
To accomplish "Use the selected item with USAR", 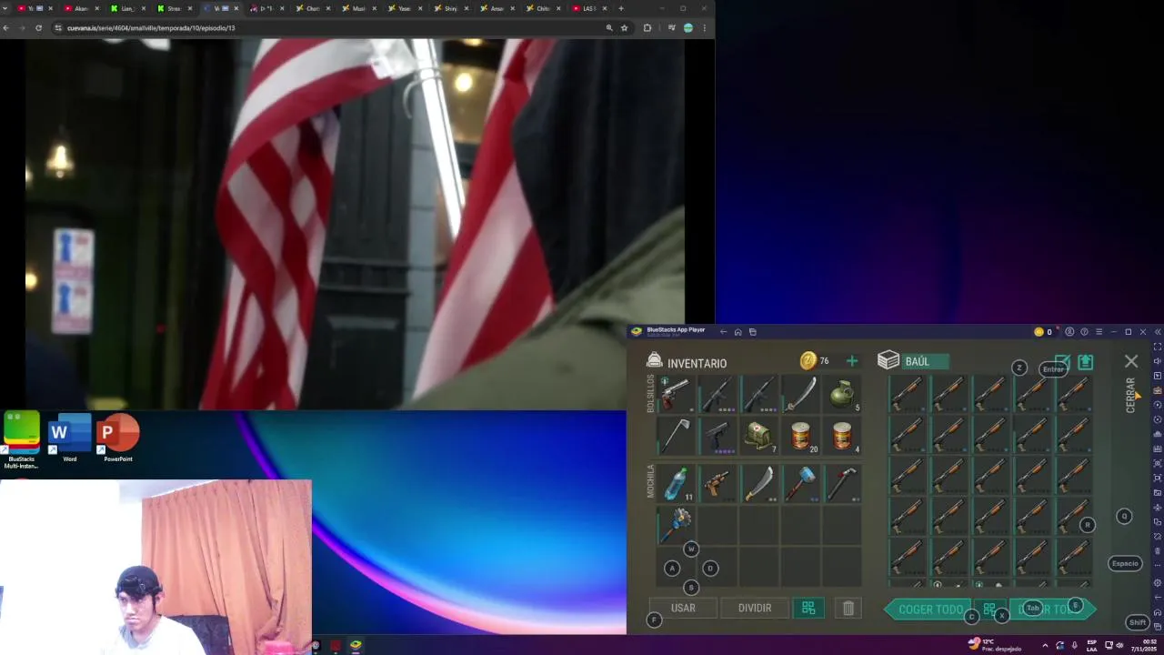I will click(x=683, y=608).
